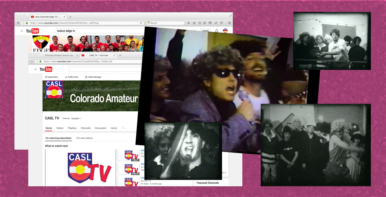Open the CASL TV video with 51 views
The image size is (386, 197).
(129, 181)
